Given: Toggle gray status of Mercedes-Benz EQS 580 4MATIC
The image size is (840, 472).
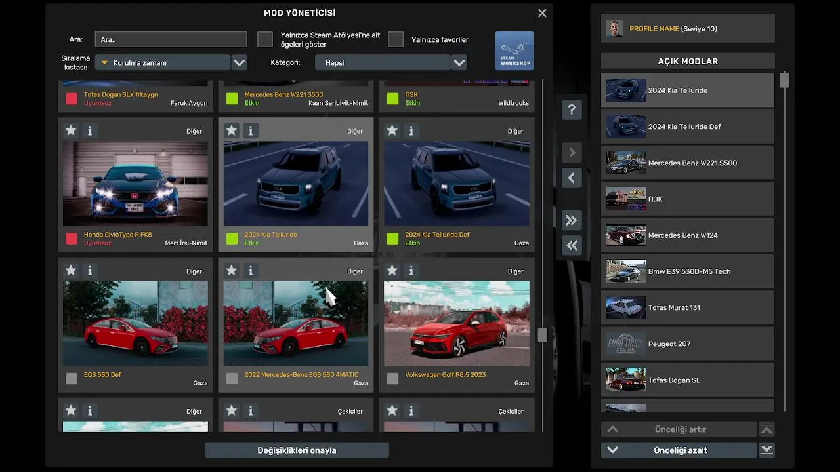Looking at the screenshot, I should coord(232,378).
